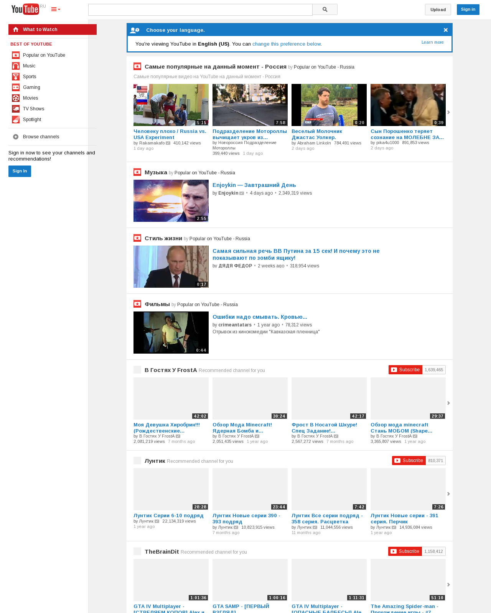Click the Sports trophy icon

click(x=16, y=77)
